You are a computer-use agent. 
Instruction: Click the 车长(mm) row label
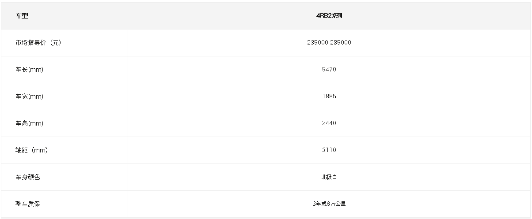tap(29, 70)
